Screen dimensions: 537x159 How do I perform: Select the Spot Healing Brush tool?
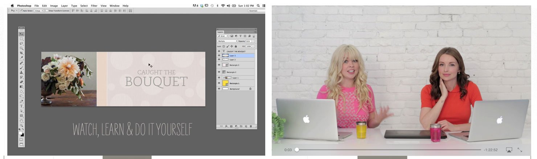coord(21,63)
